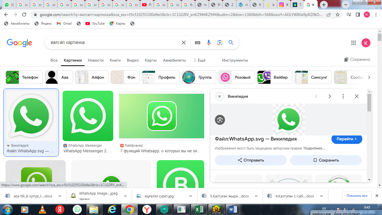This screenshot has height=215, width=382.
Task: Click the Перейти button
Action: [x=347, y=139]
